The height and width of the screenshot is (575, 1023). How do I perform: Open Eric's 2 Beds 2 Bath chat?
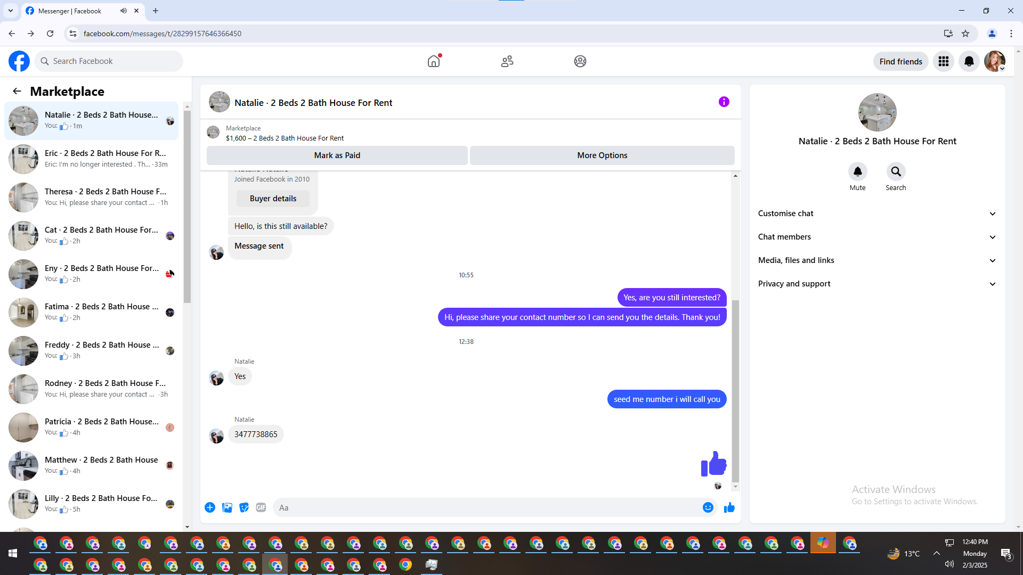(x=92, y=159)
